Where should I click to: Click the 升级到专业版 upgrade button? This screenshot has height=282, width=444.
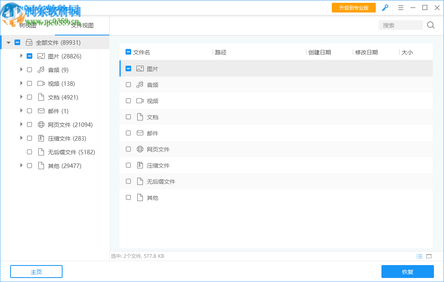(354, 7)
